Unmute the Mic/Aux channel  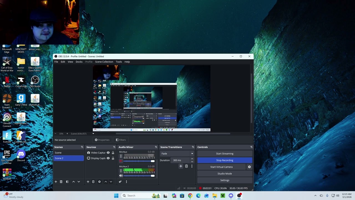121,161
